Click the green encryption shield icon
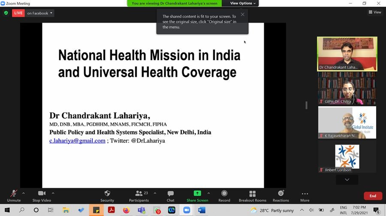 pos(6,13)
